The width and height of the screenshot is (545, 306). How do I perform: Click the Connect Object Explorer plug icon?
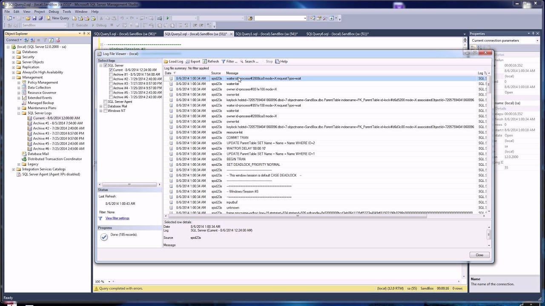pos(27,40)
